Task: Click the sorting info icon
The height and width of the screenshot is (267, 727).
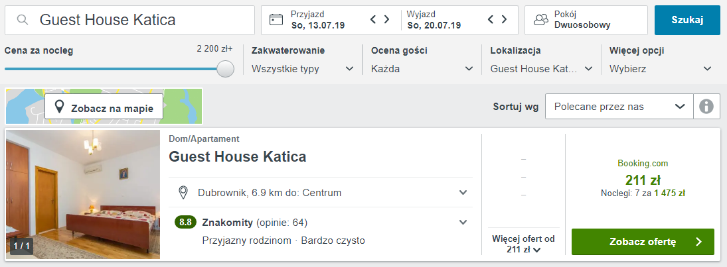Action: tap(706, 107)
